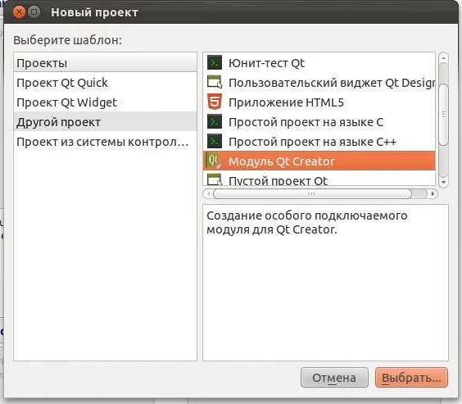Click the Выбрать... button
This screenshot has height=404, width=462.
411,378
